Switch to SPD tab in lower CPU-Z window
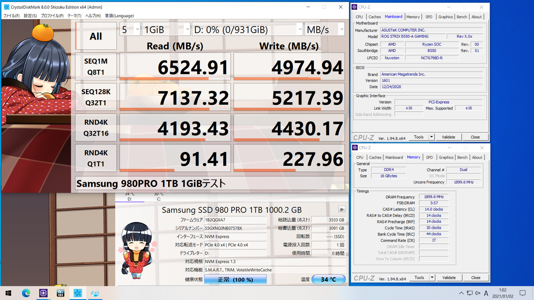Screen dimensions: 534x300 429,157
